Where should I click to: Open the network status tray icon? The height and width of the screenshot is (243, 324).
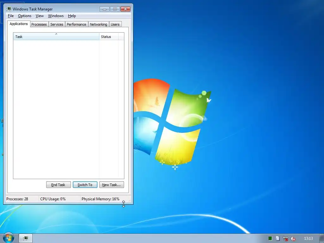pyautogui.click(x=285, y=239)
